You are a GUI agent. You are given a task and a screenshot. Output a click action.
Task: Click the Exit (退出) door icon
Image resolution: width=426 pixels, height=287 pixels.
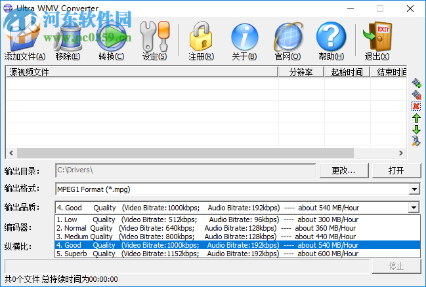tap(377, 36)
